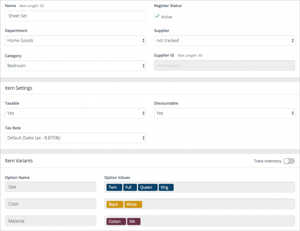Select the King size option value
The height and width of the screenshot is (231, 300).
coord(166,187)
